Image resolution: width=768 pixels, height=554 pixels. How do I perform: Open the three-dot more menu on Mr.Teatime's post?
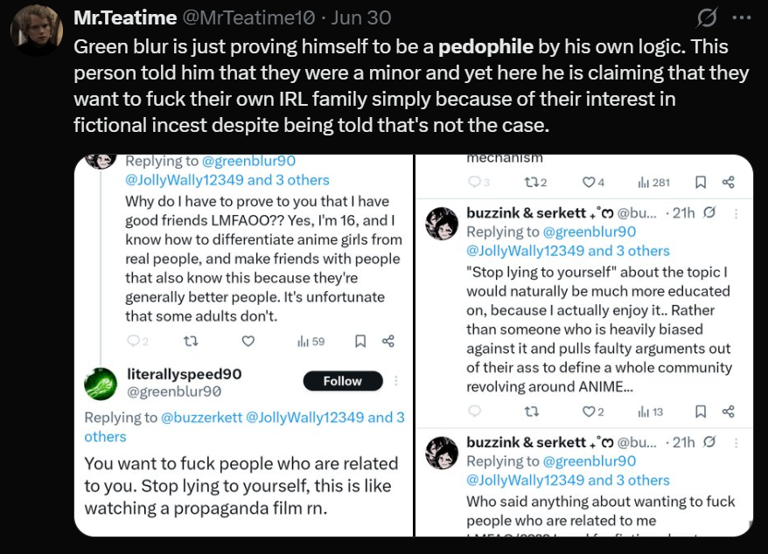pos(741,17)
